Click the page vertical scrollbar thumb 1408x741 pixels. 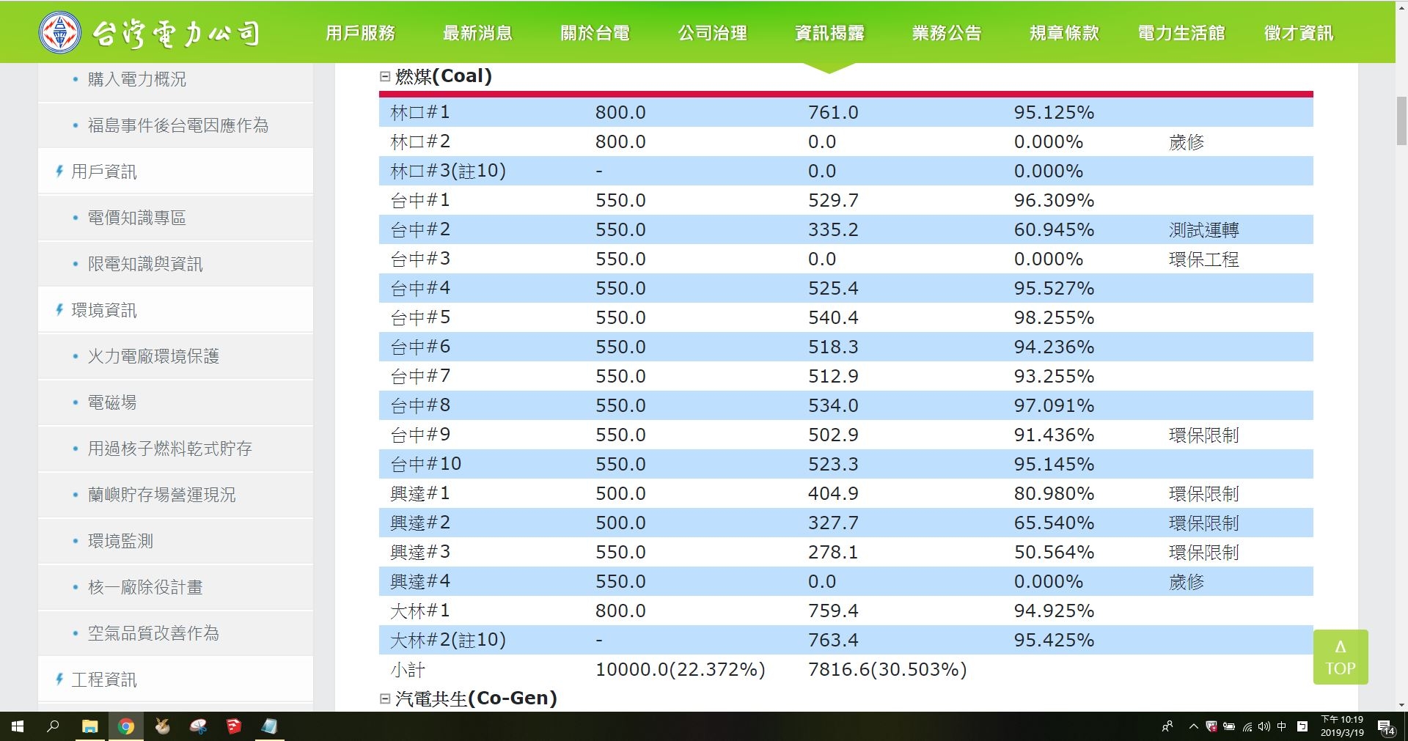coord(1401,121)
